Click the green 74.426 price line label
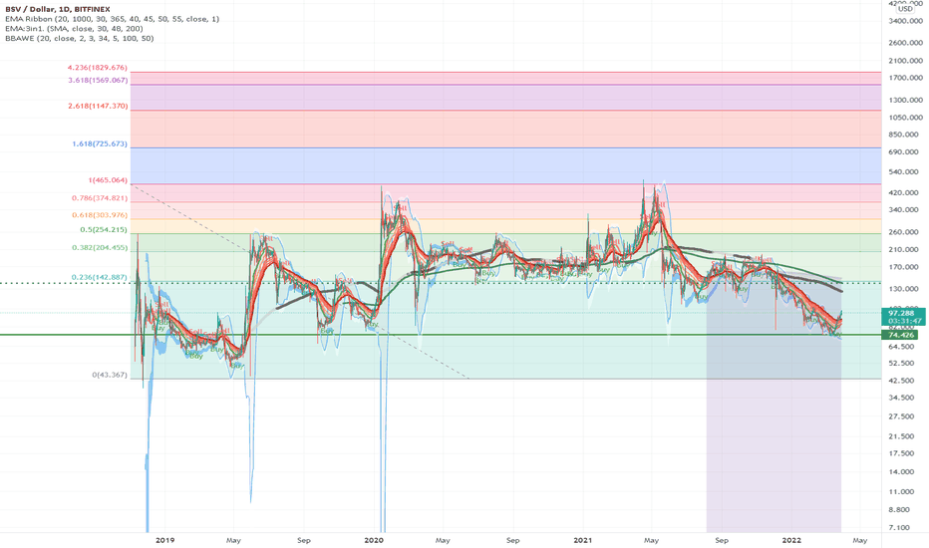Image resolution: width=929 pixels, height=548 pixels. pos(899,335)
